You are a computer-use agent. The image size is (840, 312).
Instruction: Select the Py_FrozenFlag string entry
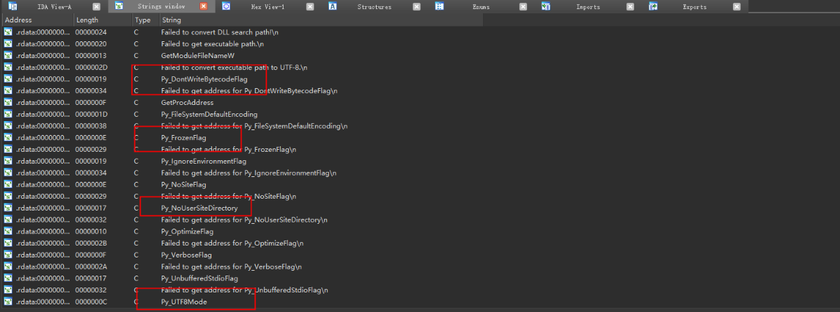pos(183,139)
